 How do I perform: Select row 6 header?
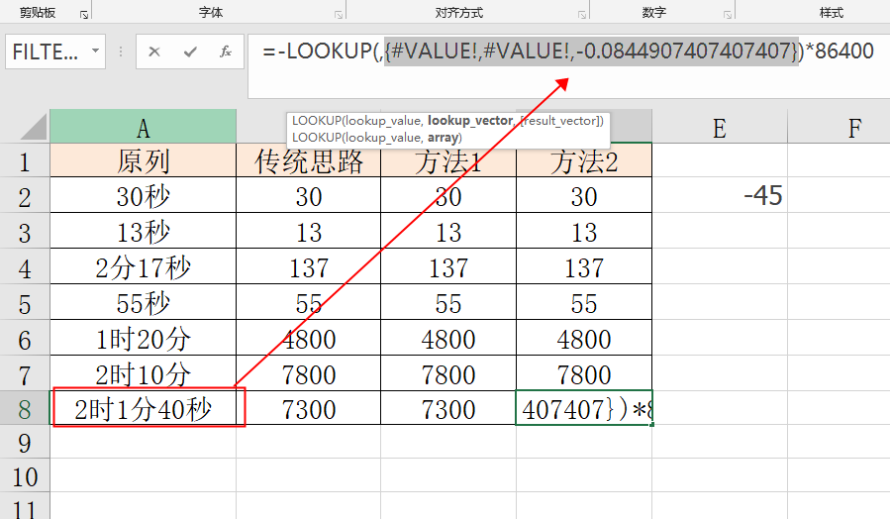pos(25,339)
